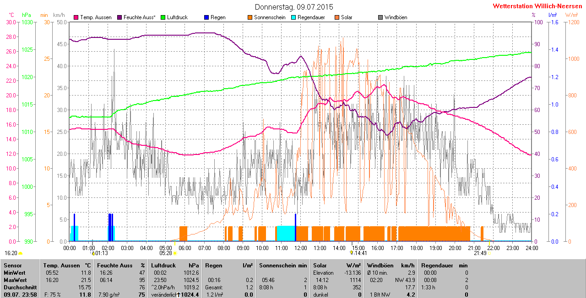Click the gray Windböen legend swatch
The height and width of the screenshot is (298, 586).
click(380, 17)
